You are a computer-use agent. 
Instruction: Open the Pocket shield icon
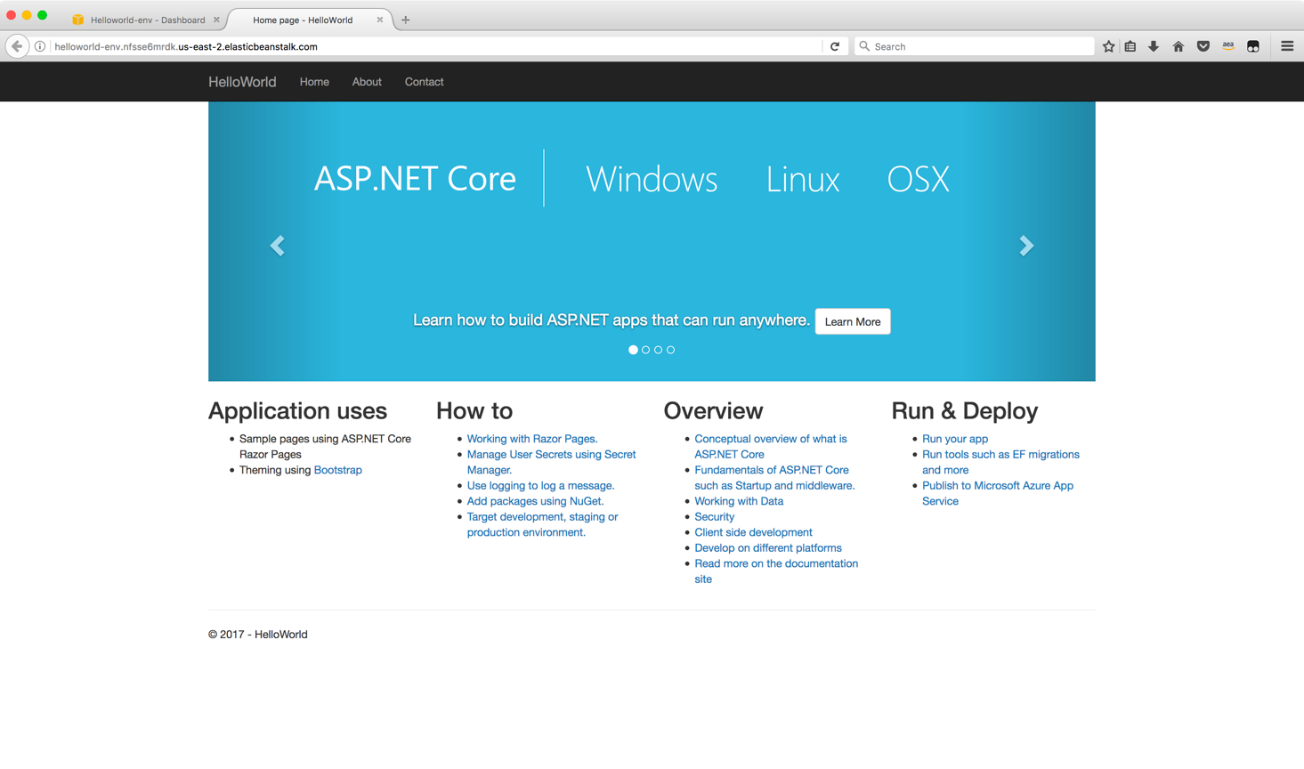[1203, 46]
